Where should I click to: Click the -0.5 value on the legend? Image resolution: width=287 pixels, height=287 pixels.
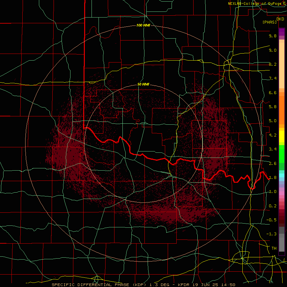271,220
